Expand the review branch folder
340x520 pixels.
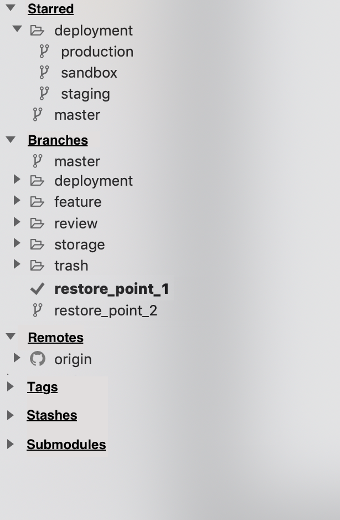(17, 222)
